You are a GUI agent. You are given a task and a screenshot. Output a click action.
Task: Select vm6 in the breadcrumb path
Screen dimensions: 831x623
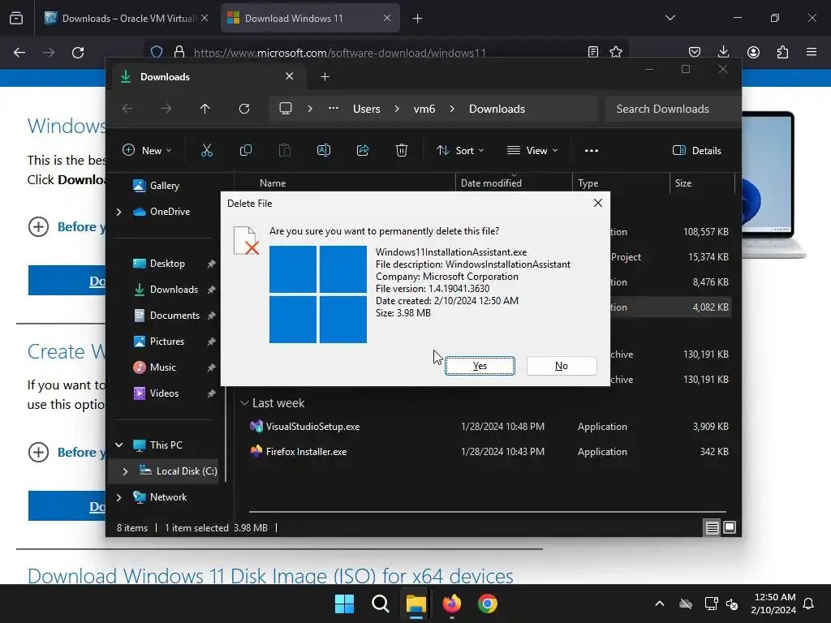(424, 109)
